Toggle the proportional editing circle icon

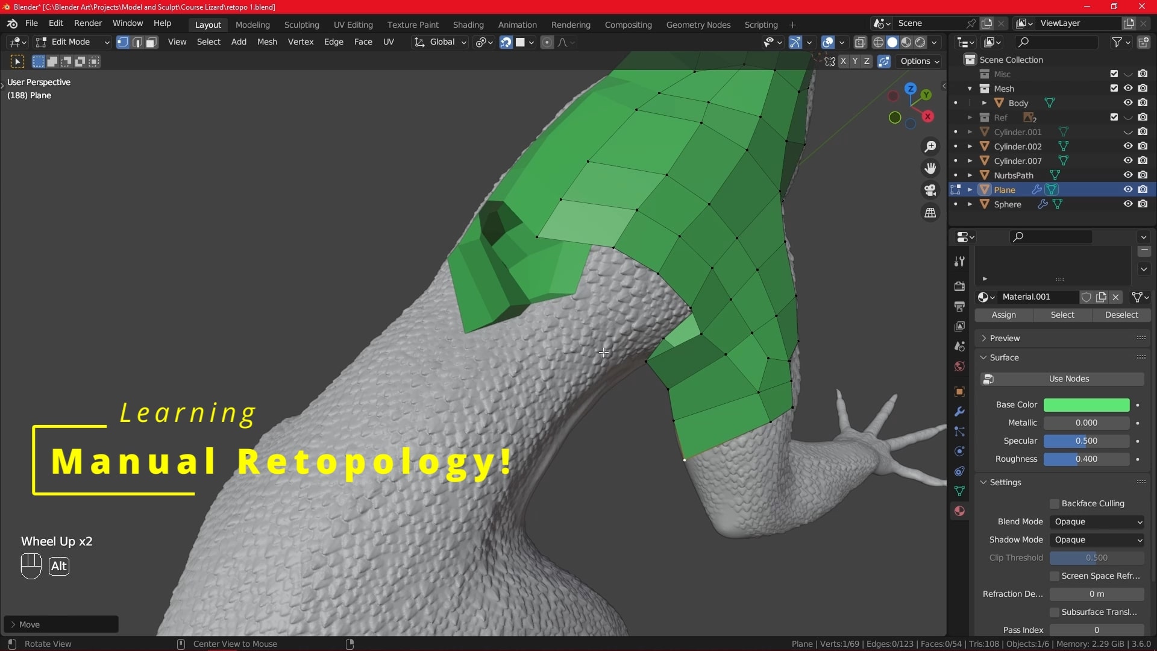[x=547, y=42]
